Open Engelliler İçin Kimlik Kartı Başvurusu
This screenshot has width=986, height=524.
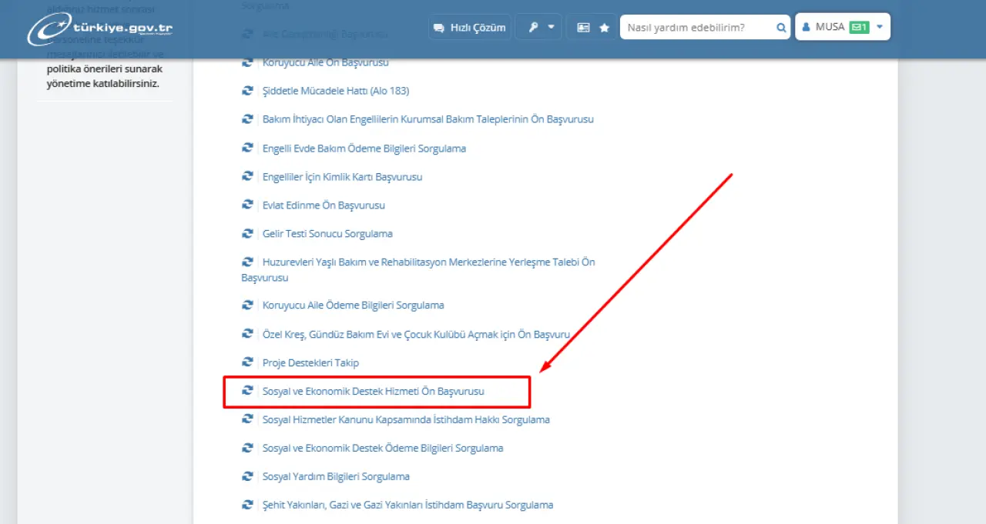point(342,177)
